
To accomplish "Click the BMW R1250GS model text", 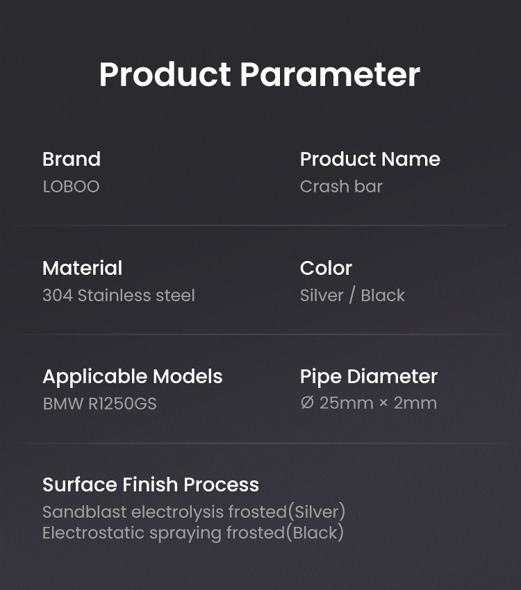I will coord(99,404).
